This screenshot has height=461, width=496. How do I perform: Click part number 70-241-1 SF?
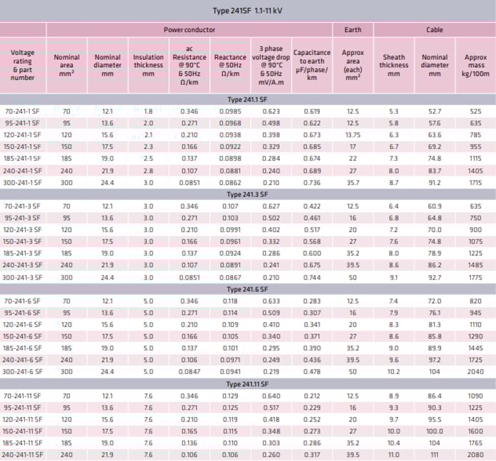[x=23, y=111]
